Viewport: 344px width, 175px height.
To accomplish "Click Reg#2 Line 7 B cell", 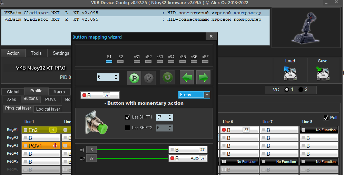I will coord(279,138).
